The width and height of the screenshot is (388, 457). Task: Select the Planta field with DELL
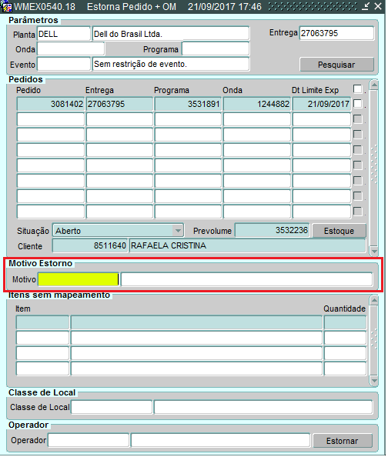[64, 34]
